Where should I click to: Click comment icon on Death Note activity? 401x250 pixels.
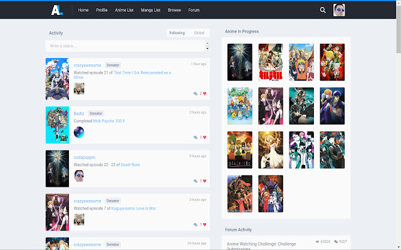pyautogui.click(x=195, y=181)
